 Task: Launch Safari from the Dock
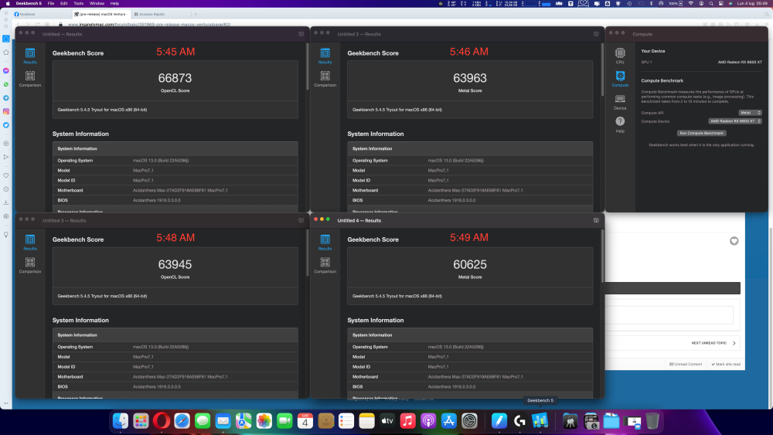click(x=182, y=421)
